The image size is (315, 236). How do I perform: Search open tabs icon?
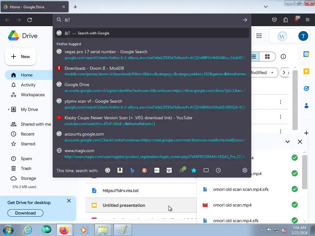[206, 170]
